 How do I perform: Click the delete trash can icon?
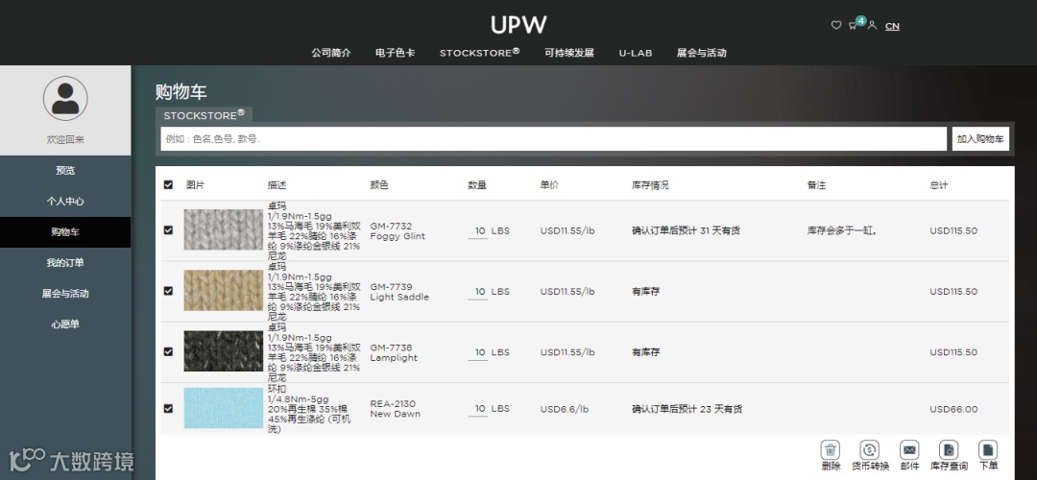pos(831,450)
